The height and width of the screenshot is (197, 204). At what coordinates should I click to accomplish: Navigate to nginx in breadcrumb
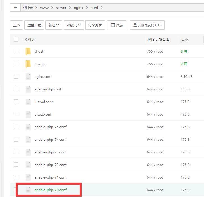click(79, 8)
